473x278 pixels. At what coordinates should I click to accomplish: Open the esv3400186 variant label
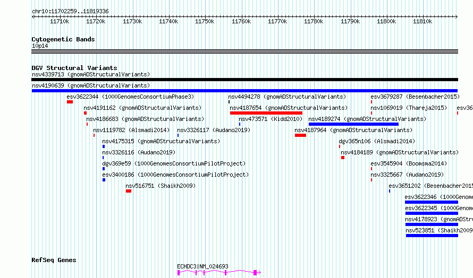175,175
